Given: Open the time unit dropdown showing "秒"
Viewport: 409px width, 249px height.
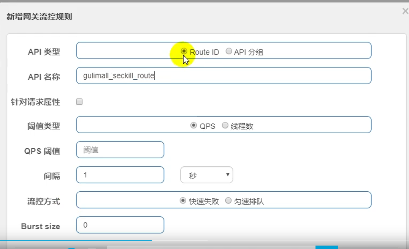Looking at the screenshot, I should coord(206,175).
